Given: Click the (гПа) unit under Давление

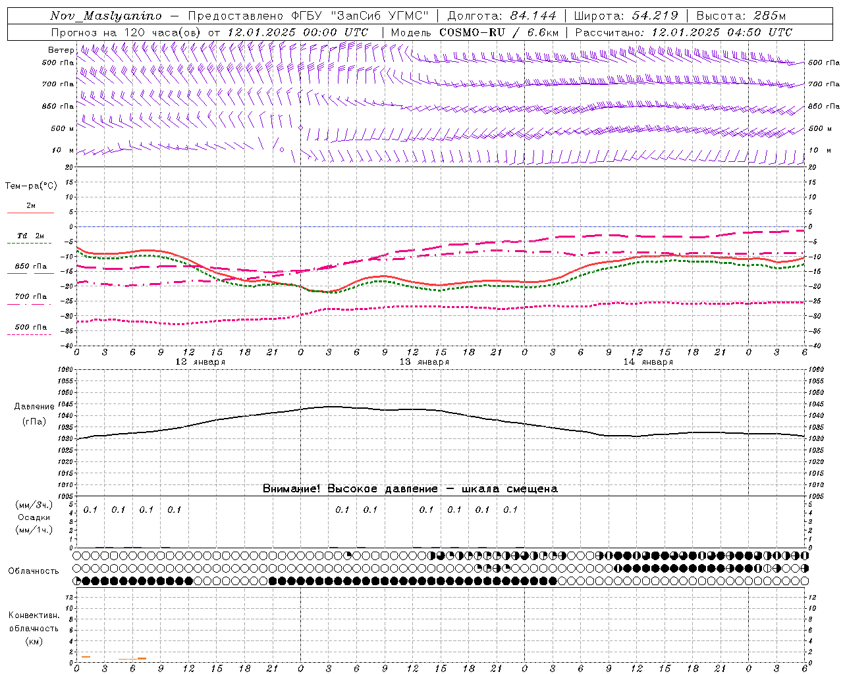Looking at the screenshot, I should pos(34,422).
